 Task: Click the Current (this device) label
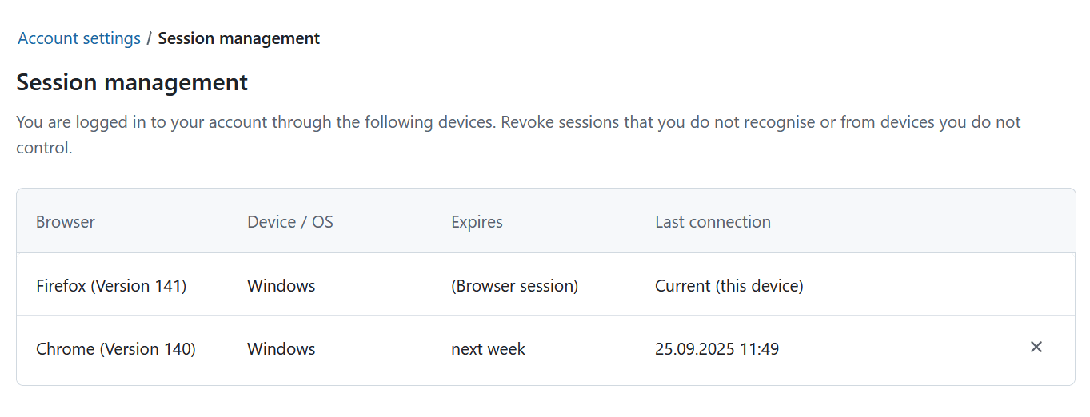pyautogui.click(x=729, y=285)
